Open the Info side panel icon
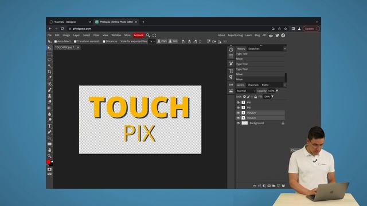 tap(231, 50)
